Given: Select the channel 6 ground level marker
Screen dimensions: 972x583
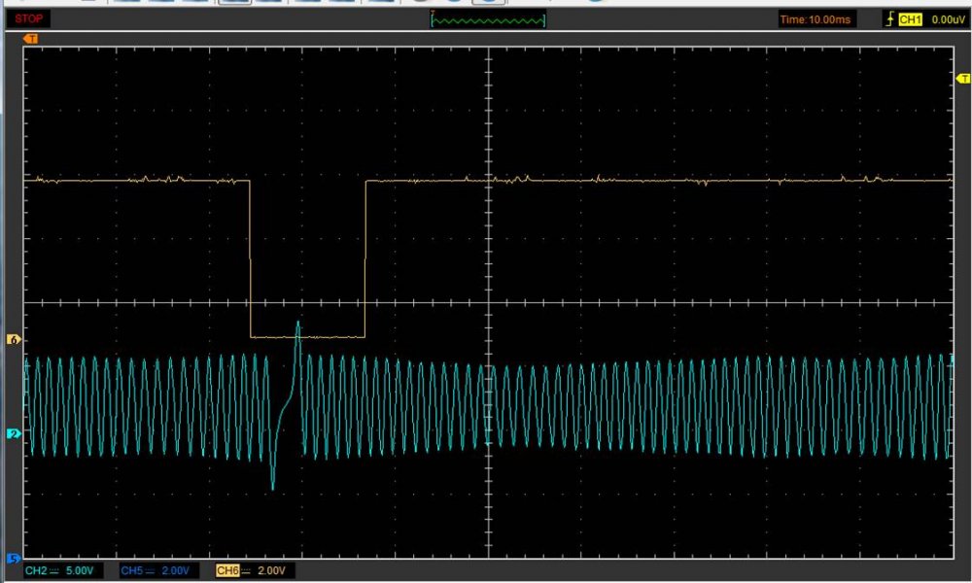Looking at the screenshot, I should (14, 339).
